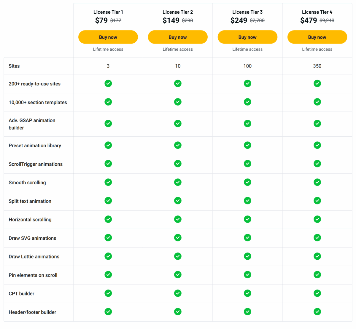Screen dimensions: 356x329
Task: Click the Sites count 350 cell
Action: click(x=317, y=66)
